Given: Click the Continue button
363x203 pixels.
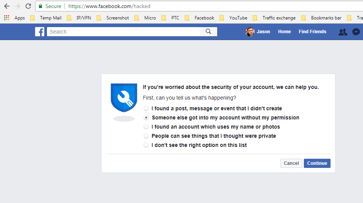Looking at the screenshot, I should pyautogui.click(x=317, y=163).
